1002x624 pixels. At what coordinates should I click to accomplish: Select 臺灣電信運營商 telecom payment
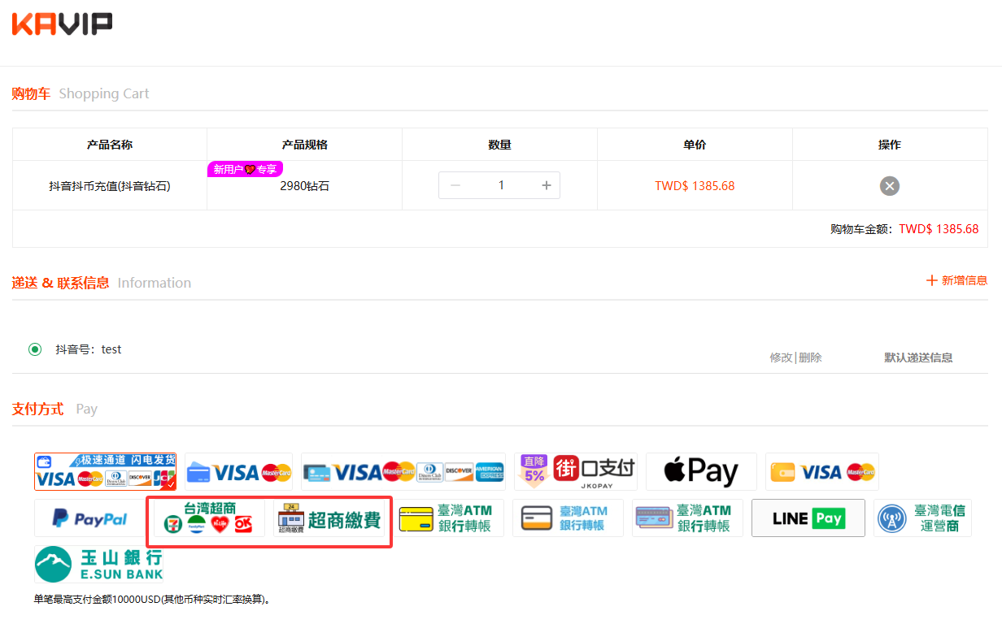[x=922, y=518]
